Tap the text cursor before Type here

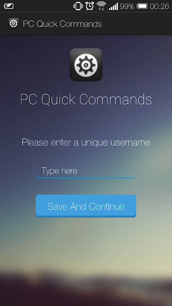click(x=42, y=170)
